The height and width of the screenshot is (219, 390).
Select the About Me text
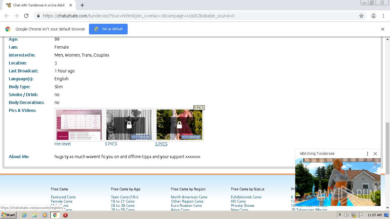click(x=127, y=157)
